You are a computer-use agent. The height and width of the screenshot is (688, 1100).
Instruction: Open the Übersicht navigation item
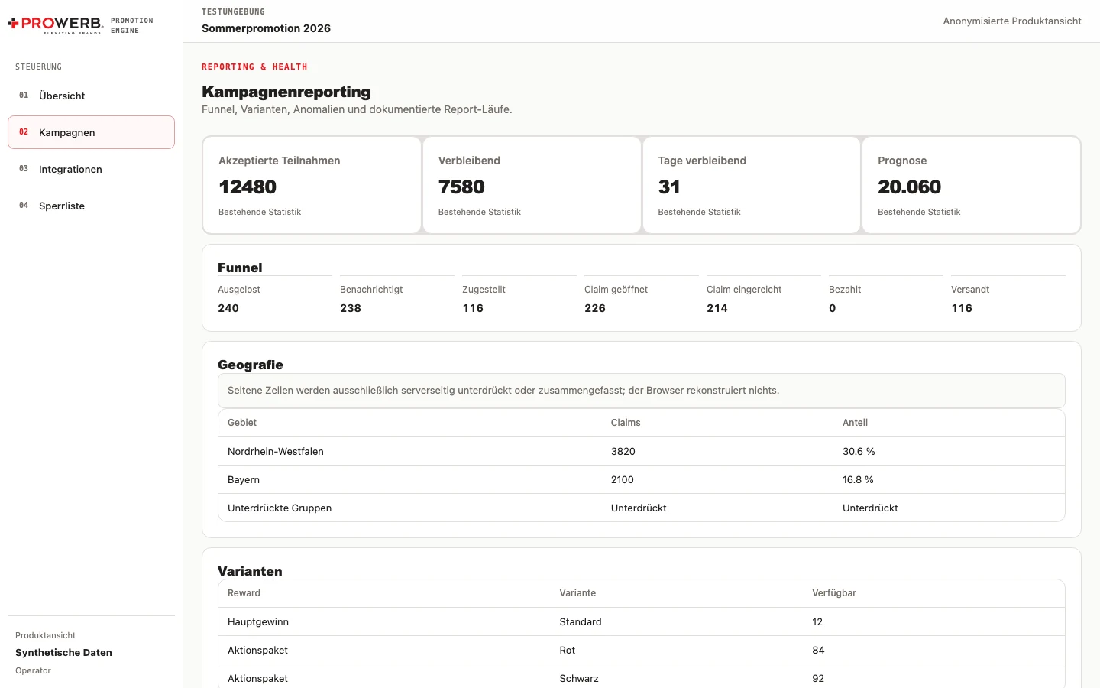91,96
